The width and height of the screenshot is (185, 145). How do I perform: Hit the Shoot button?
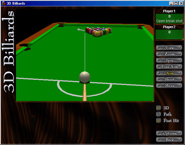(x=169, y=79)
